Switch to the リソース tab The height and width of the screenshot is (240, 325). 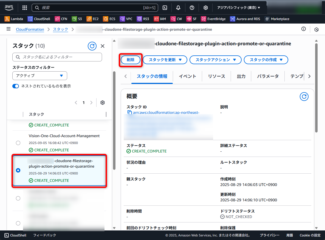pyautogui.click(x=216, y=76)
